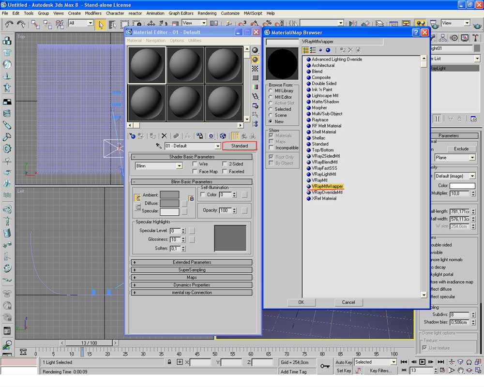Expand the Extended Parameters rollout
The height and width of the screenshot is (387, 484).
192,262
